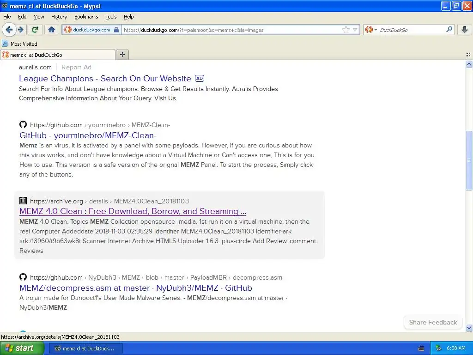Click the 6:58 AM system clock
The width and height of the screenshot is (473, 355).
[x=456, y=349]
